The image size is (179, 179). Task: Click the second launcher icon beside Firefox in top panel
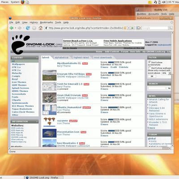[27, 2]
